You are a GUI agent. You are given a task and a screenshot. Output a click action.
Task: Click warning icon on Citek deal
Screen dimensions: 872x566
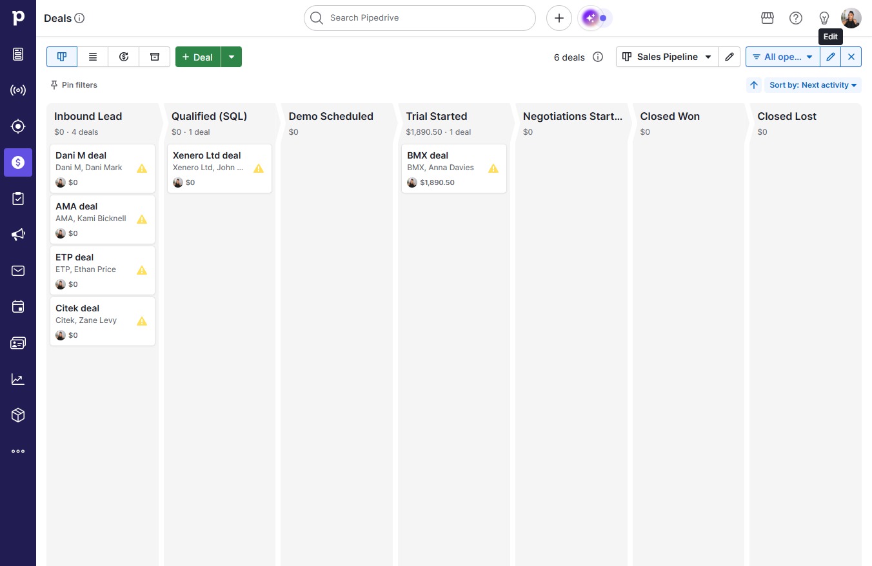[142, 321]
